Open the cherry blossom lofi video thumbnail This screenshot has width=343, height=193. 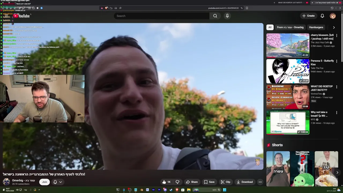coord(288,45)
